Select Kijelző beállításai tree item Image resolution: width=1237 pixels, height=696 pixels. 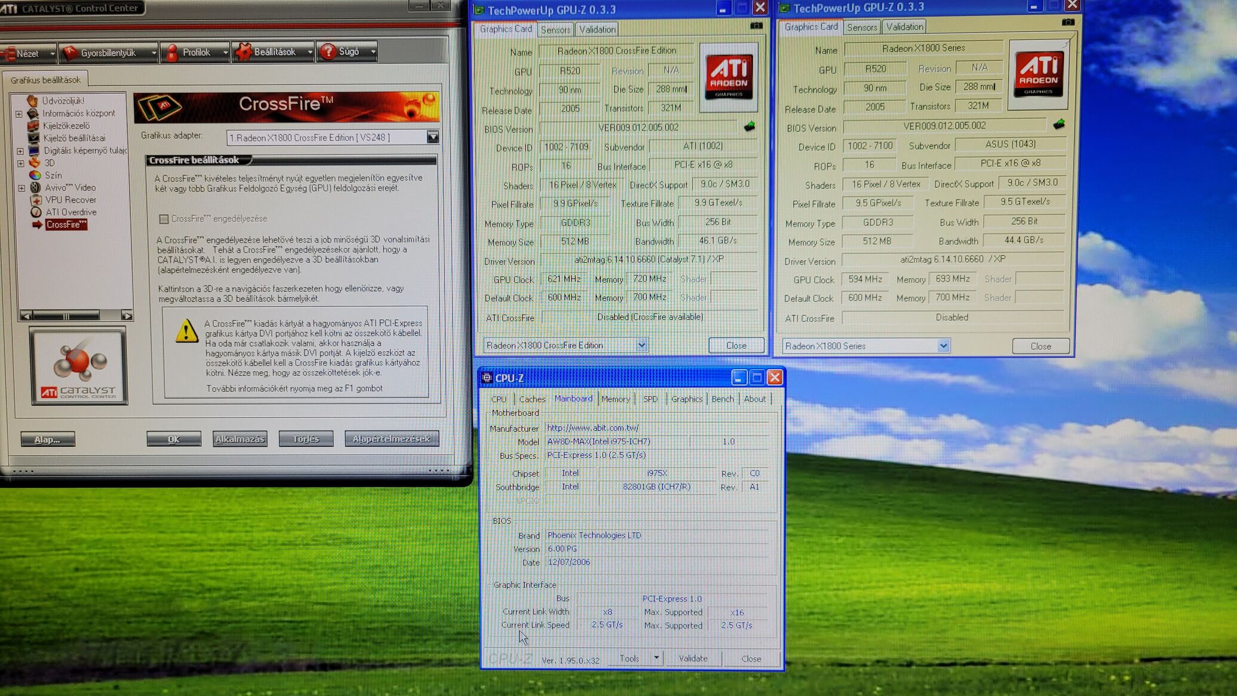pyautogui.click(x=74, y=138)
